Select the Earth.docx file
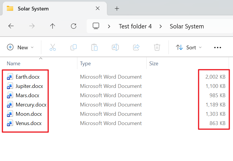 tap(27, 77)
